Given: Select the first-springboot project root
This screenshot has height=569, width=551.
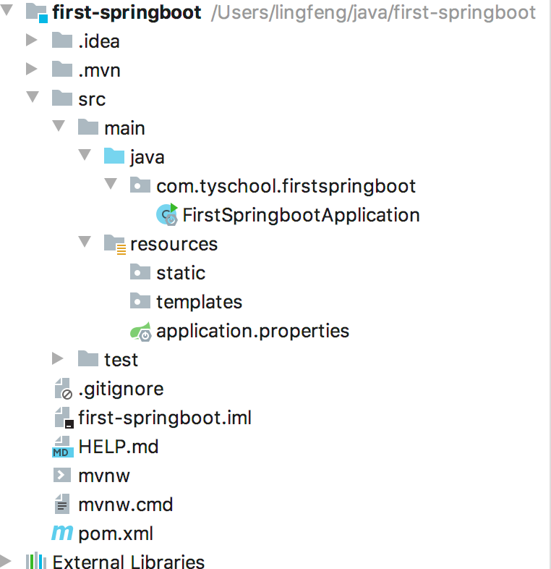Looking at the screenshot, I should [x=127, y=12].
